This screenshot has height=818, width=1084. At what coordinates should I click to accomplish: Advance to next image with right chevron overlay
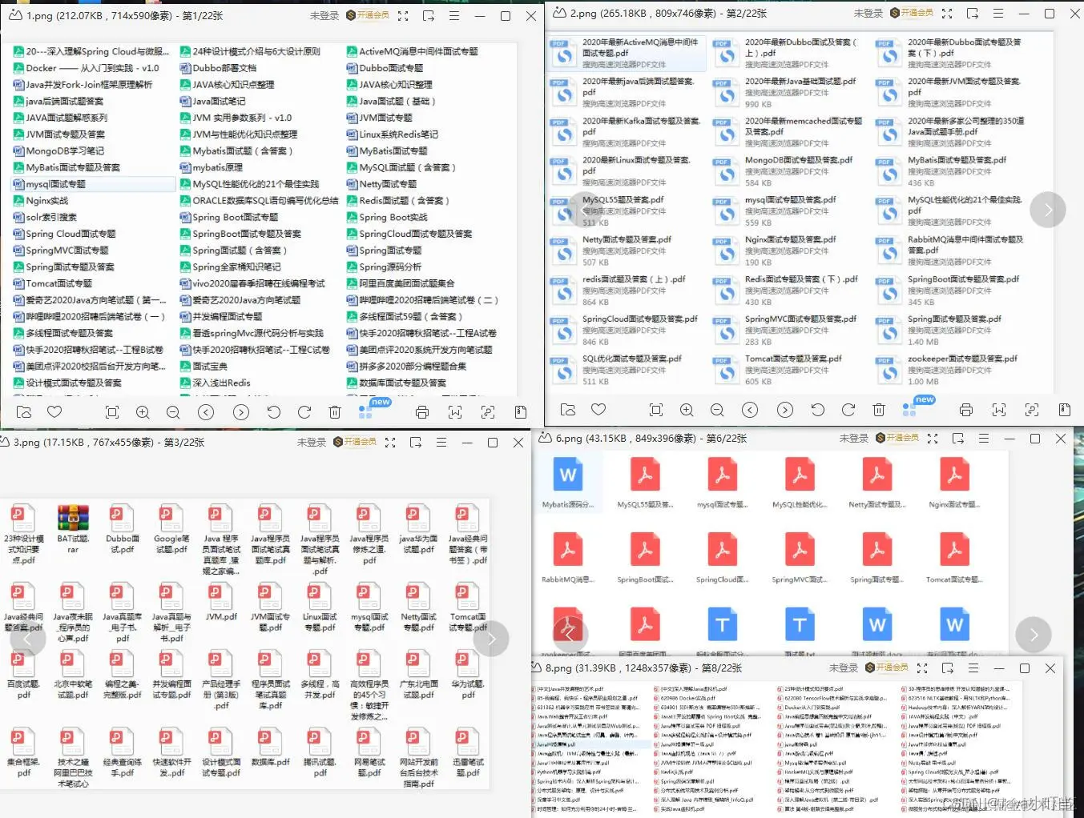[x=1048, y=210]
